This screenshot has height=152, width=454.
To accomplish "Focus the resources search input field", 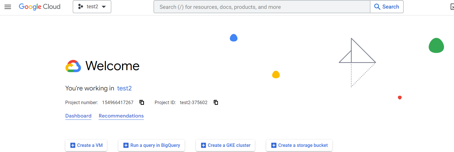I will 262,7.
